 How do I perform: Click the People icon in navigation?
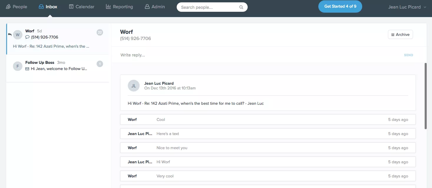coord(8,6)
